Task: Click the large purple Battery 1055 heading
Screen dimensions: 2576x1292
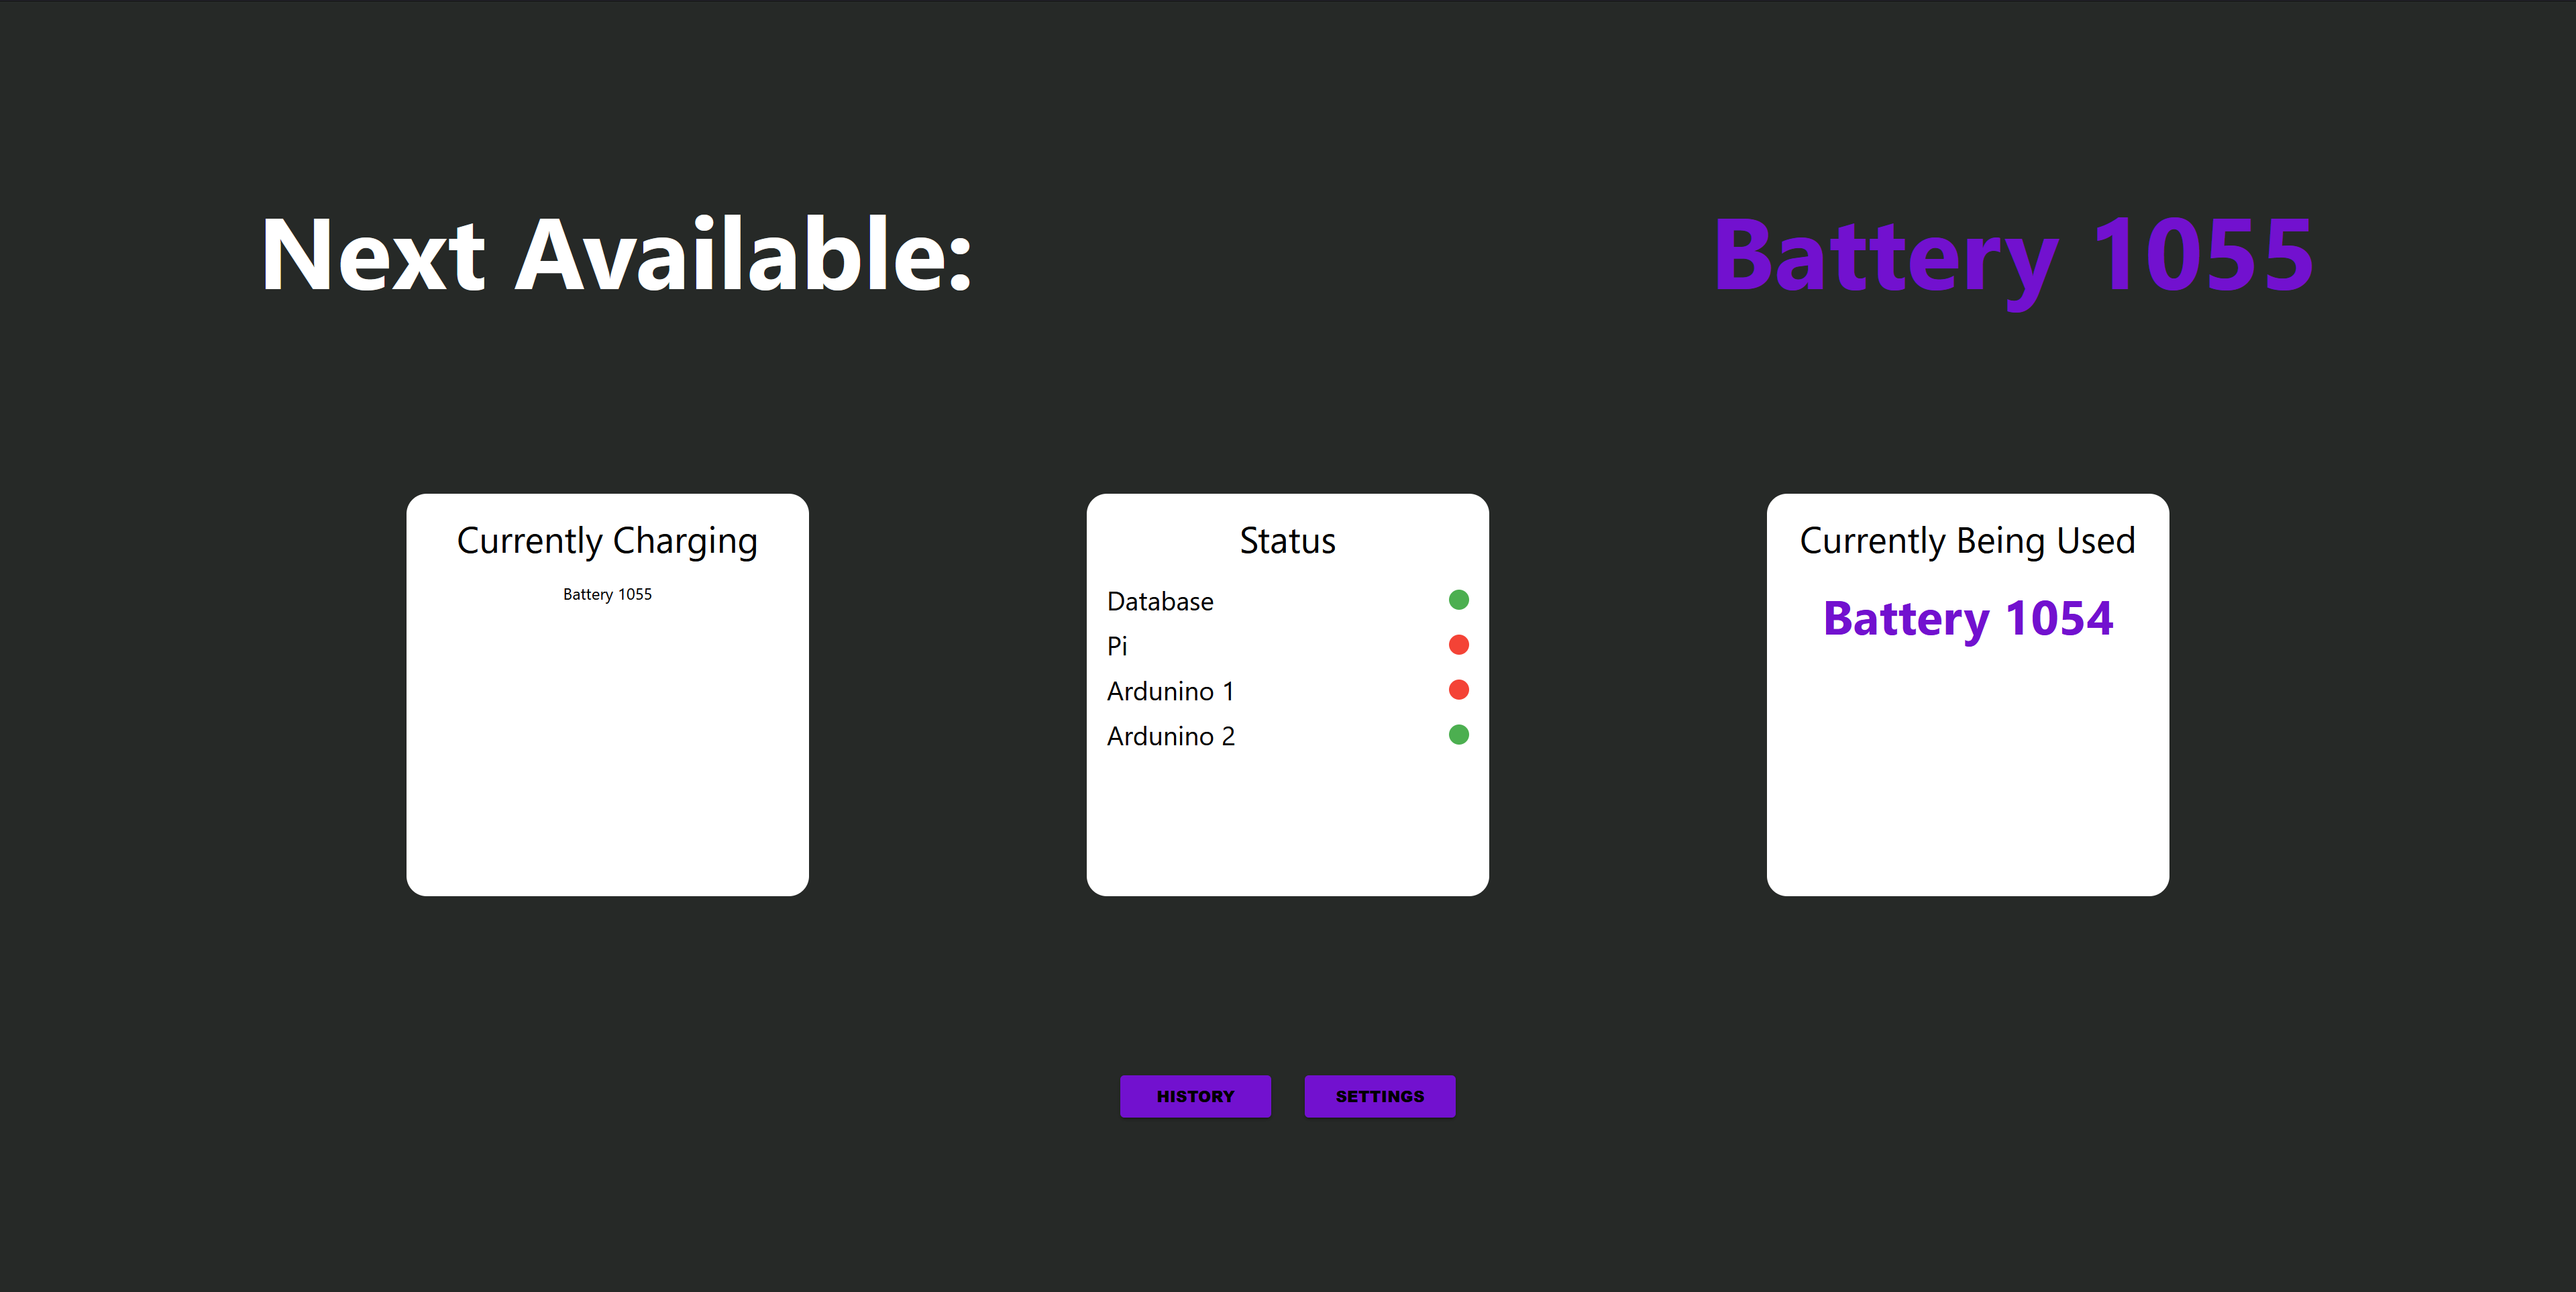Action: point(2012,256)
